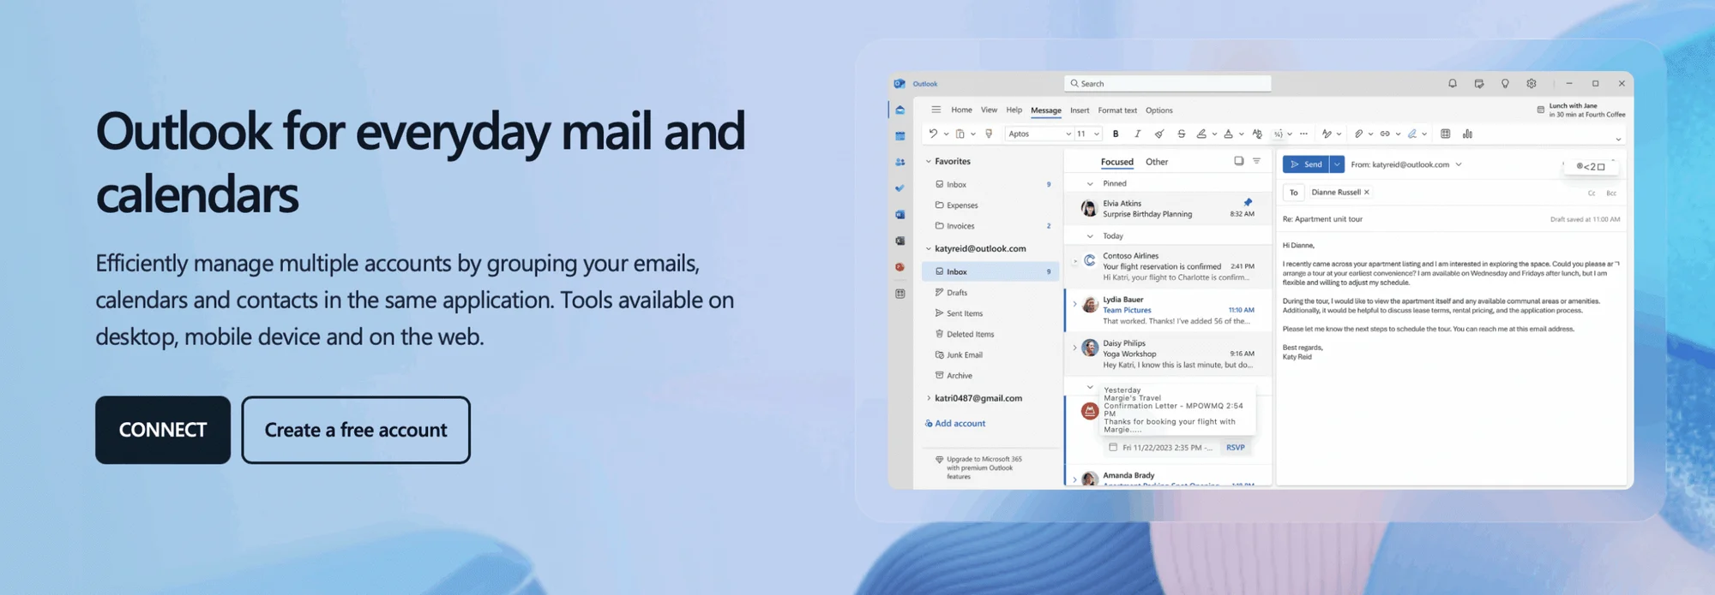Collapse the Pinned message group

(1090, 183)
